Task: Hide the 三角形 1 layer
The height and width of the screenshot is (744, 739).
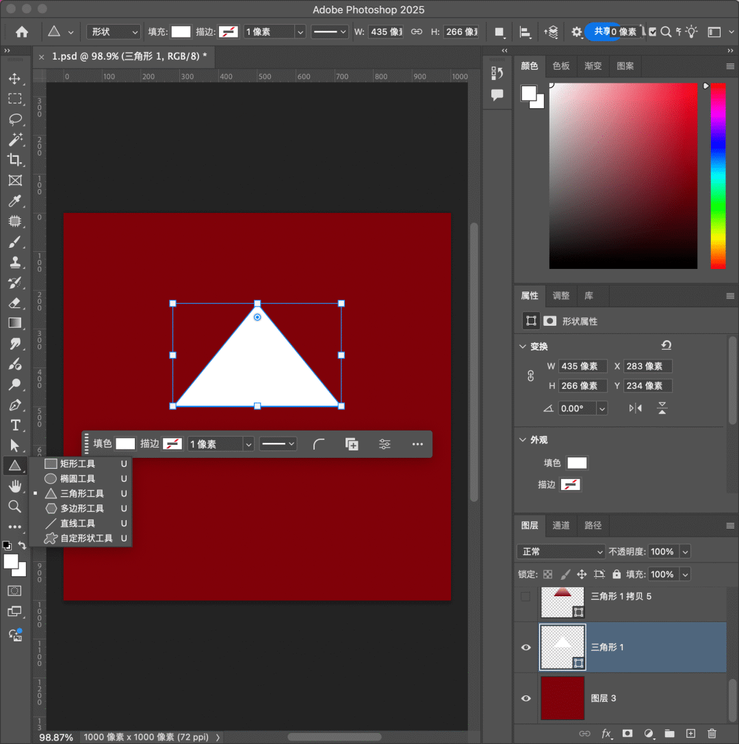Action: (526, 647)
